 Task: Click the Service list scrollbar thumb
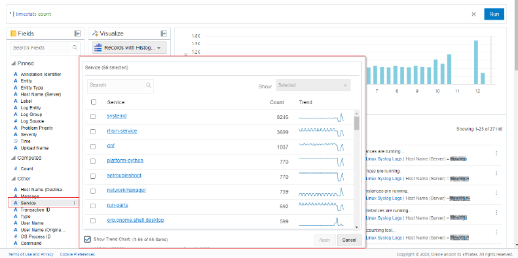356,123
